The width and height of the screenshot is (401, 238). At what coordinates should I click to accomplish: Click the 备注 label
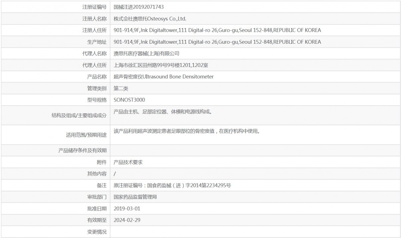(x=102, y=185)
